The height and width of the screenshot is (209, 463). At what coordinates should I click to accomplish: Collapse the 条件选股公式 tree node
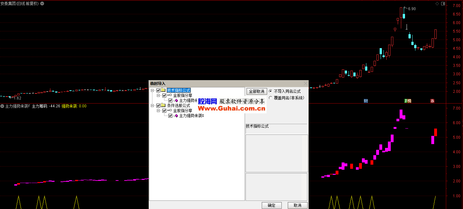[152, 105]
